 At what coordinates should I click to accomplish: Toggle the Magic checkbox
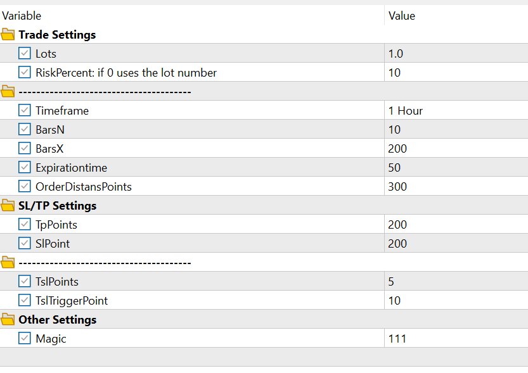point(24,338)
